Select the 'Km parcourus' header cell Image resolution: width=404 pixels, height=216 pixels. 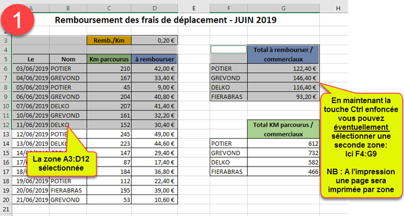[109, 59]
